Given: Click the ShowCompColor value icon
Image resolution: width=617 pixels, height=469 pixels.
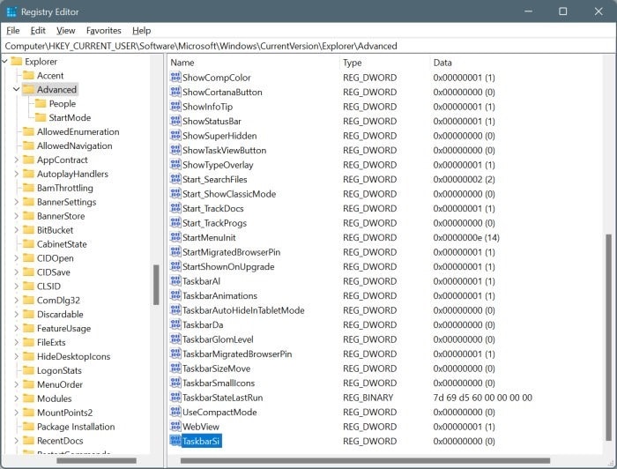Looking at the screenshot, I should [175, 77].
